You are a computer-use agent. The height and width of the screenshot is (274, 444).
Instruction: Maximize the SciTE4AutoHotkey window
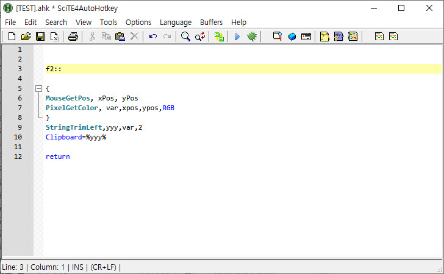click(x=401, y=8)
